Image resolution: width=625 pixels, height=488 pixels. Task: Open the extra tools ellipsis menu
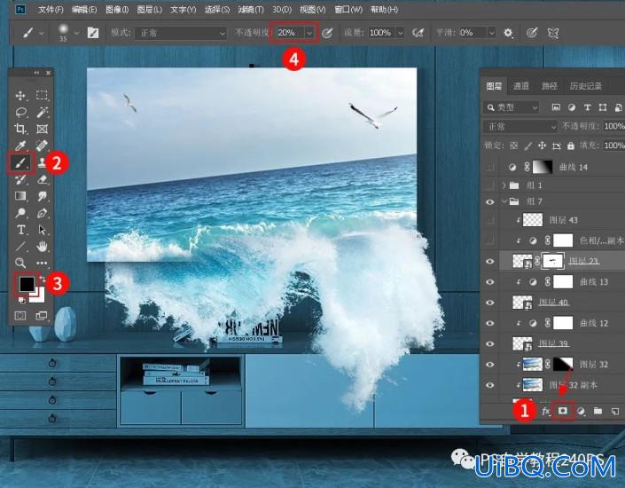click(x=42, y=263)
